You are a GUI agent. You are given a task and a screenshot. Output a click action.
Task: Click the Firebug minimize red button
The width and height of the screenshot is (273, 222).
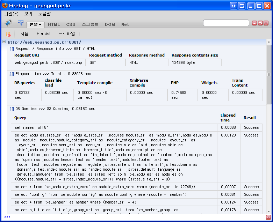254,23
